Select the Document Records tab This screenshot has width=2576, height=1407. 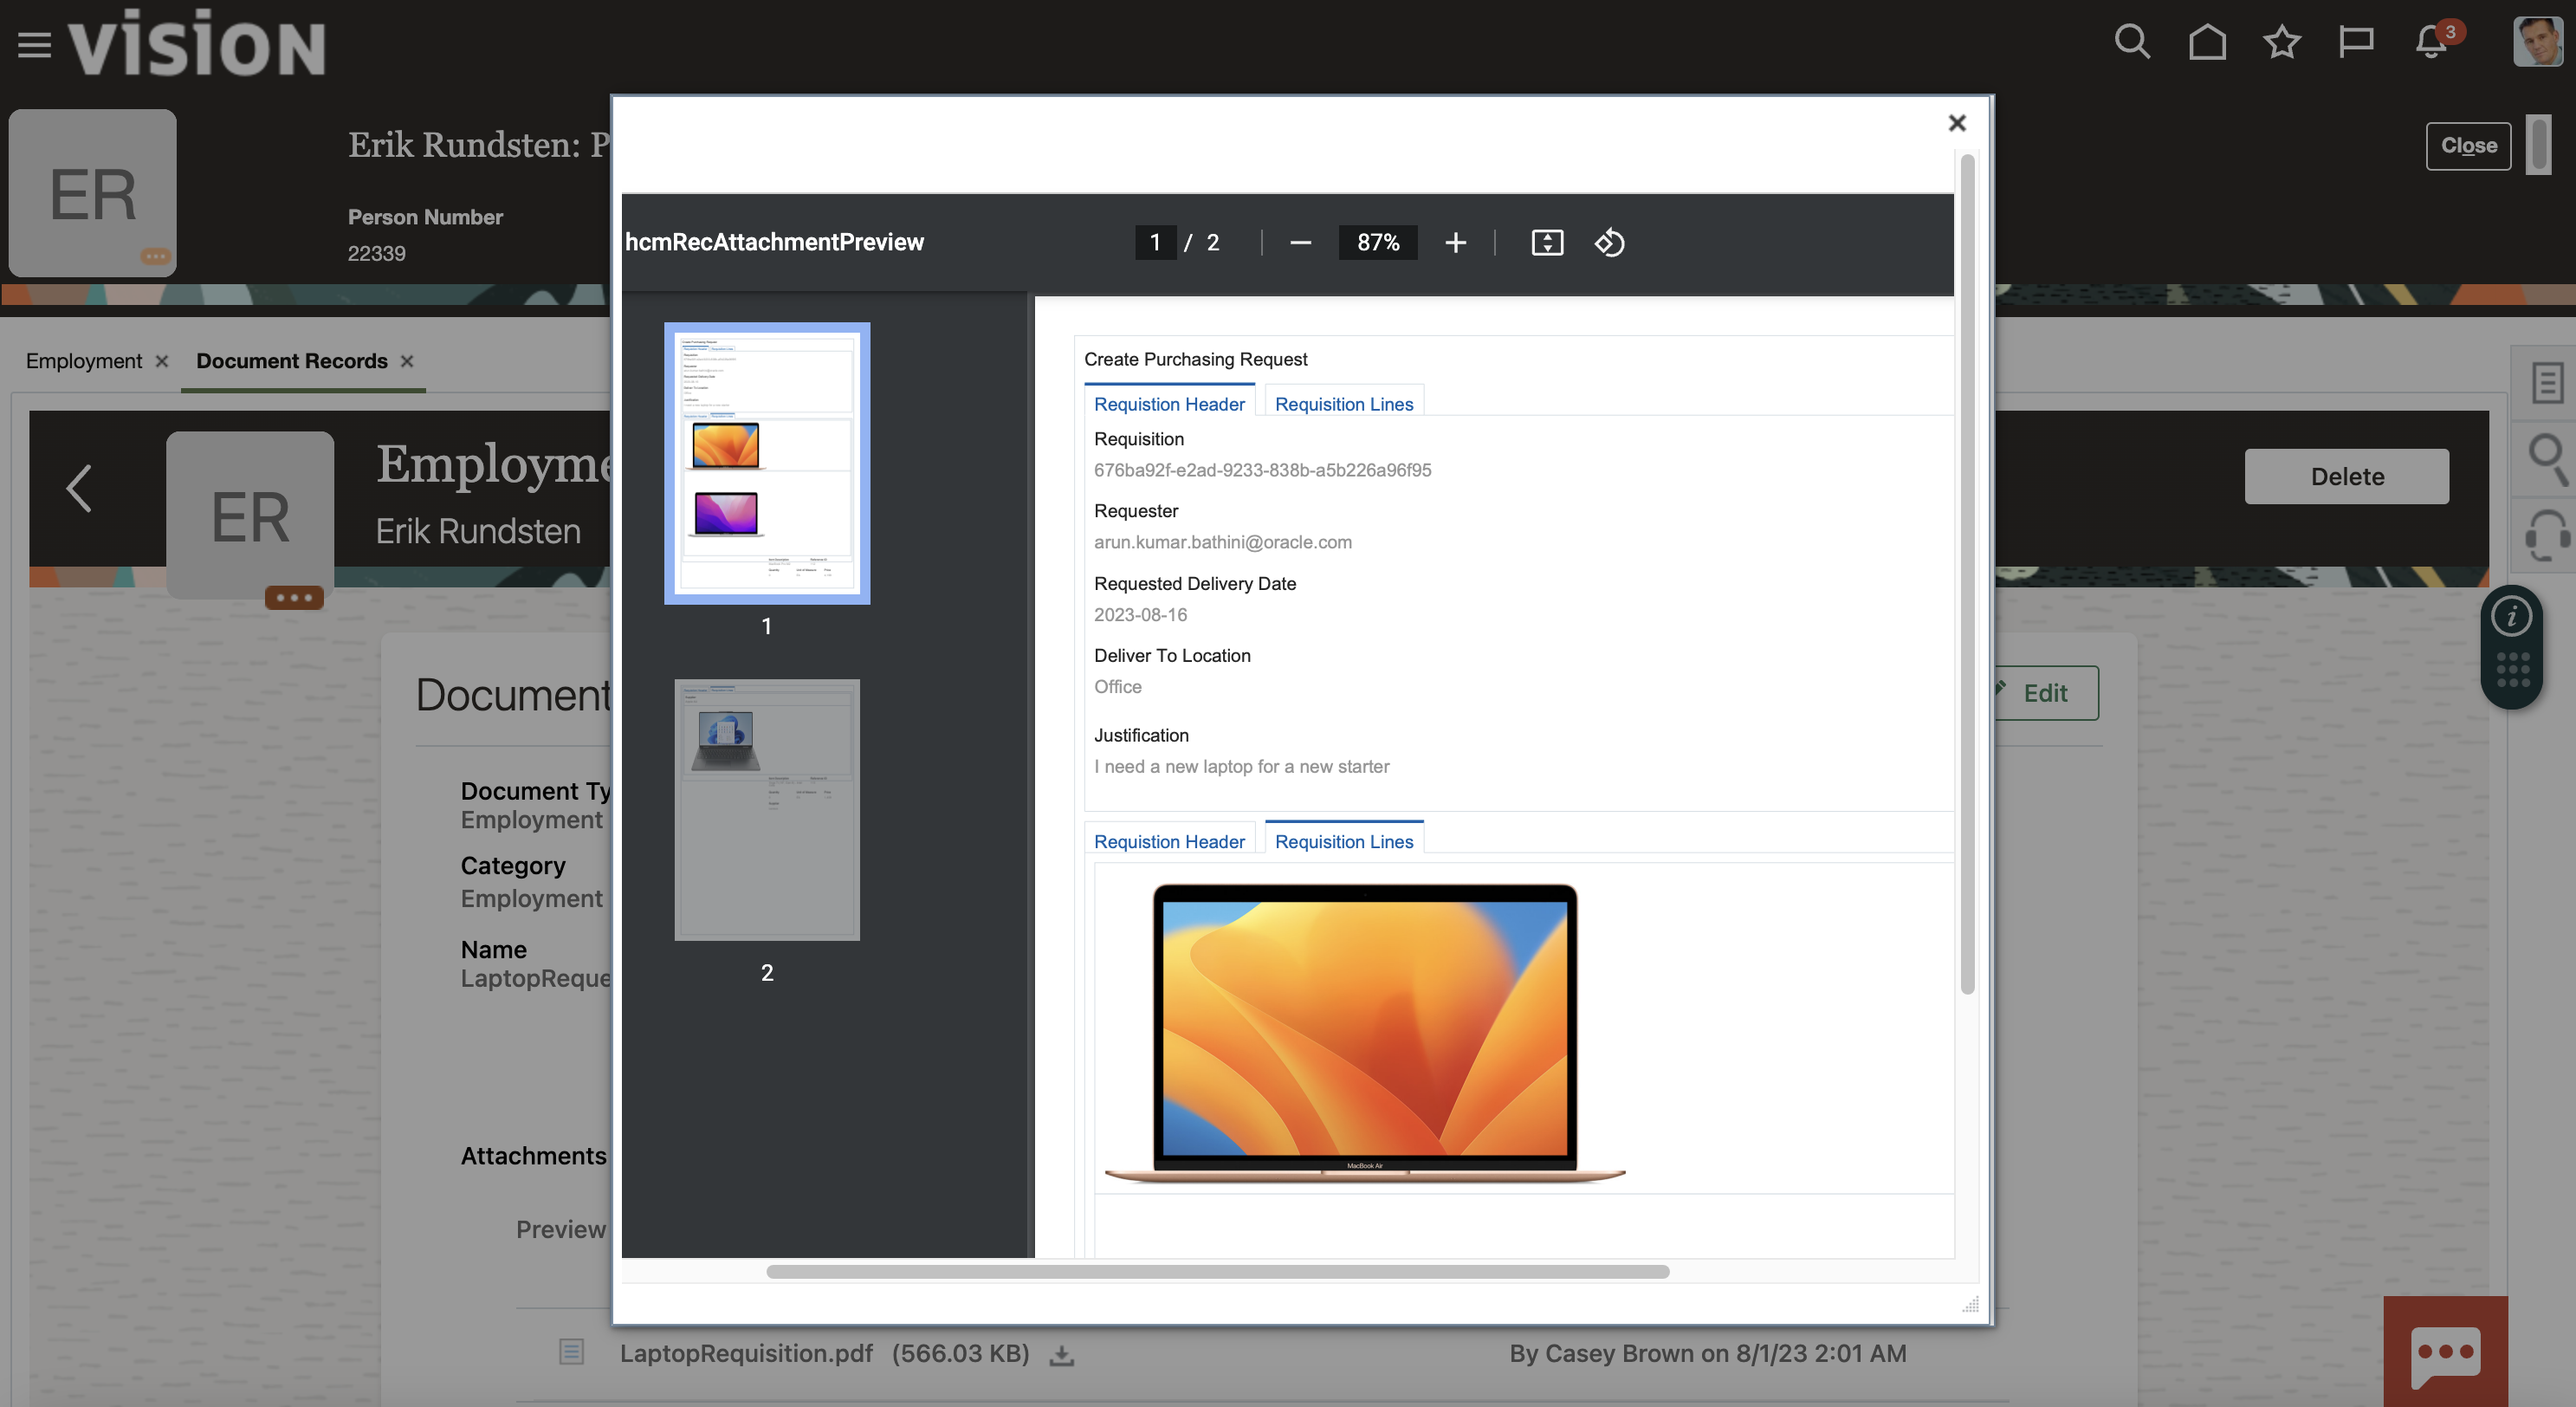(291, 361)
